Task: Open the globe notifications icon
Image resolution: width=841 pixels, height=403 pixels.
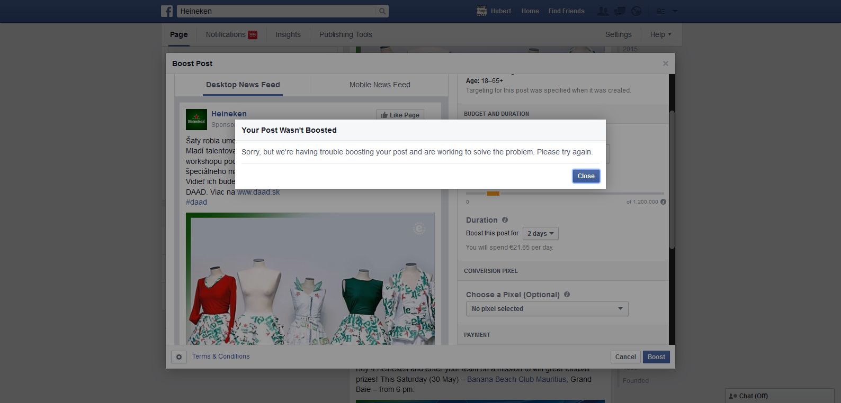Action: pos(636,11)
